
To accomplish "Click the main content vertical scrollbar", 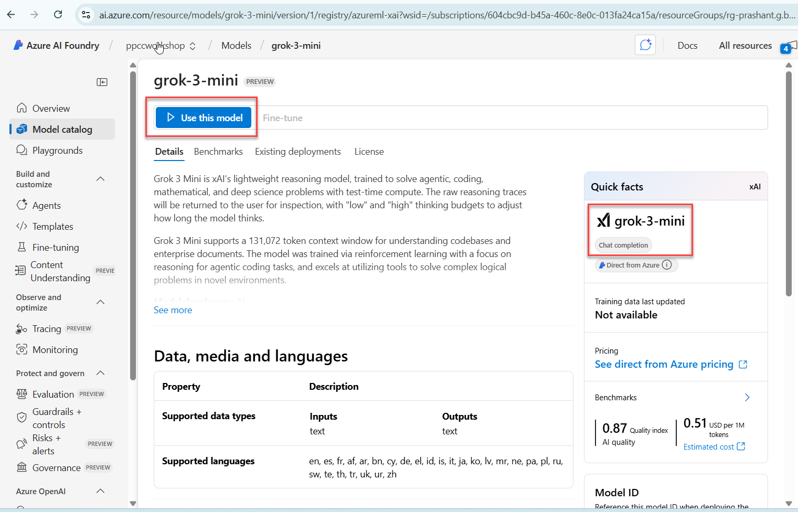I will pos(789,184).
